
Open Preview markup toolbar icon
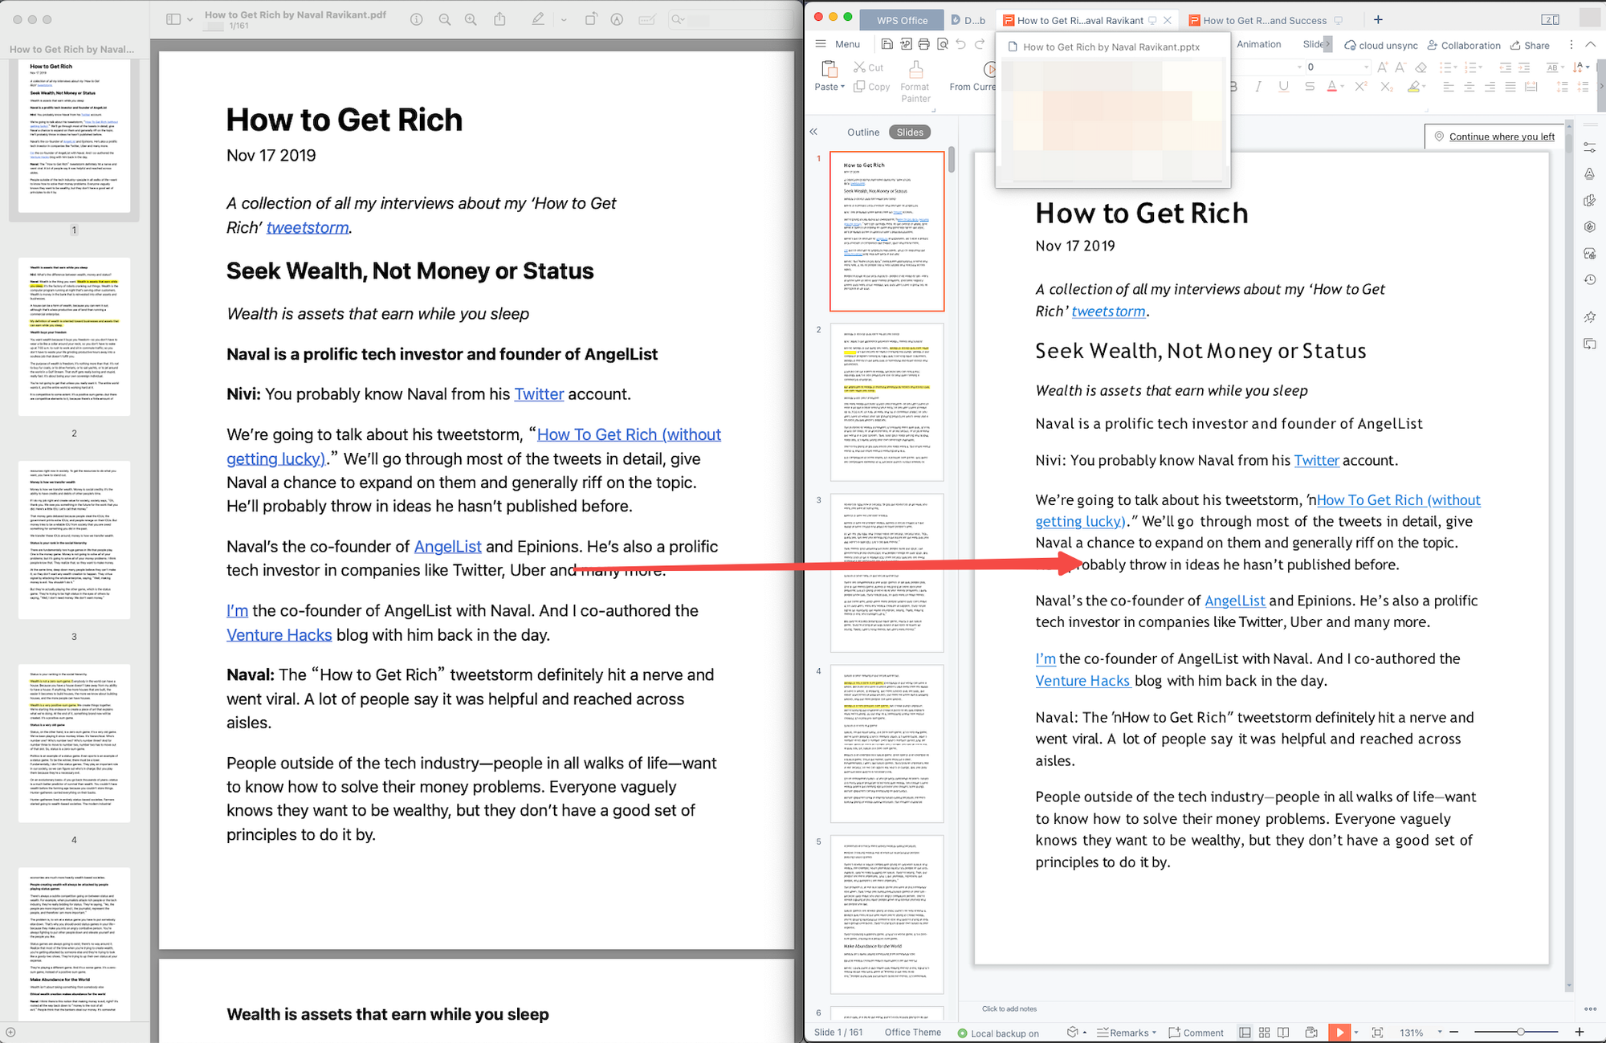[616, 19]
